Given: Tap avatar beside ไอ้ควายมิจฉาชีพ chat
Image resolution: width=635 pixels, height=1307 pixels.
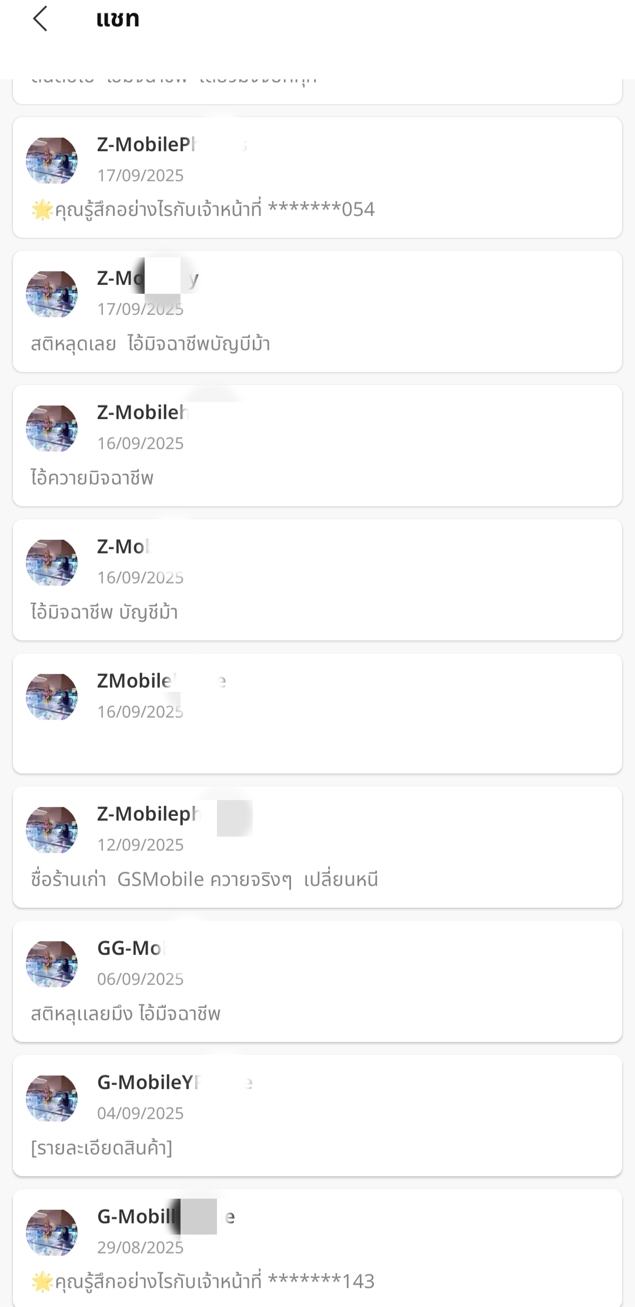Looking at the screenshot, I should pyautogui.click(x=52, y=428).
